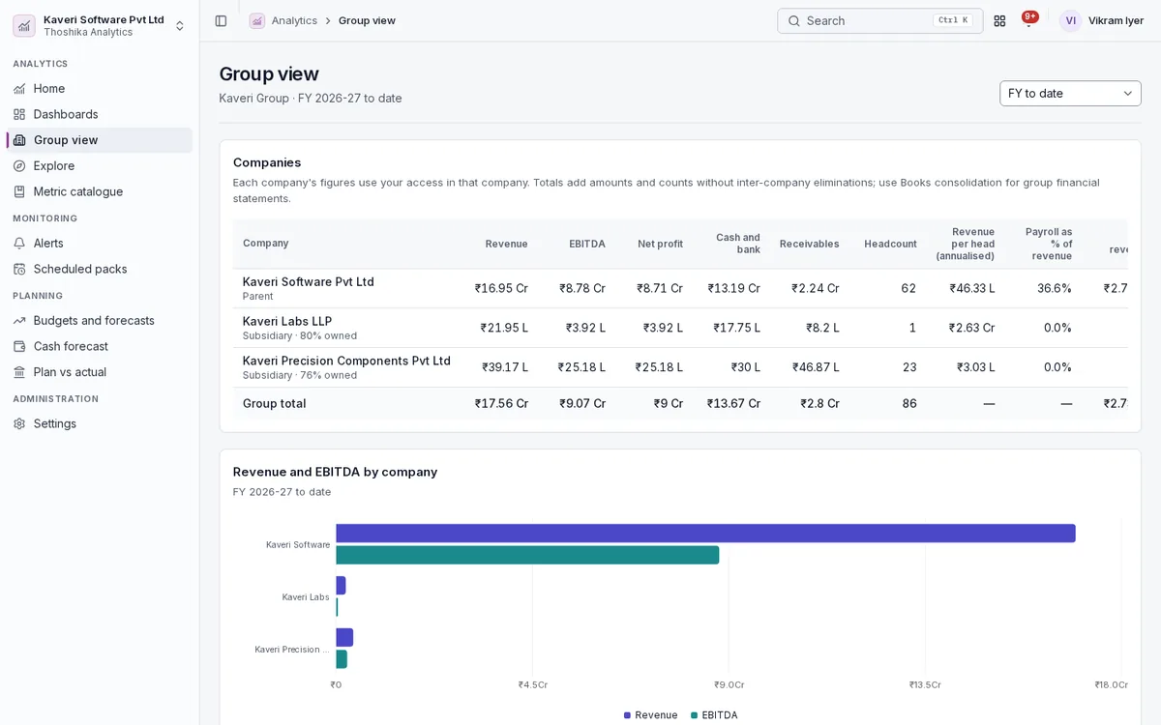
Task: Click the Kaveri Software revenue bar
Action: pyautogui.click(x=705, y=534)
